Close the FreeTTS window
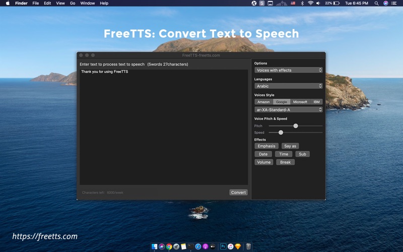This screenshot has height=252, width=403. click(81, 55)
